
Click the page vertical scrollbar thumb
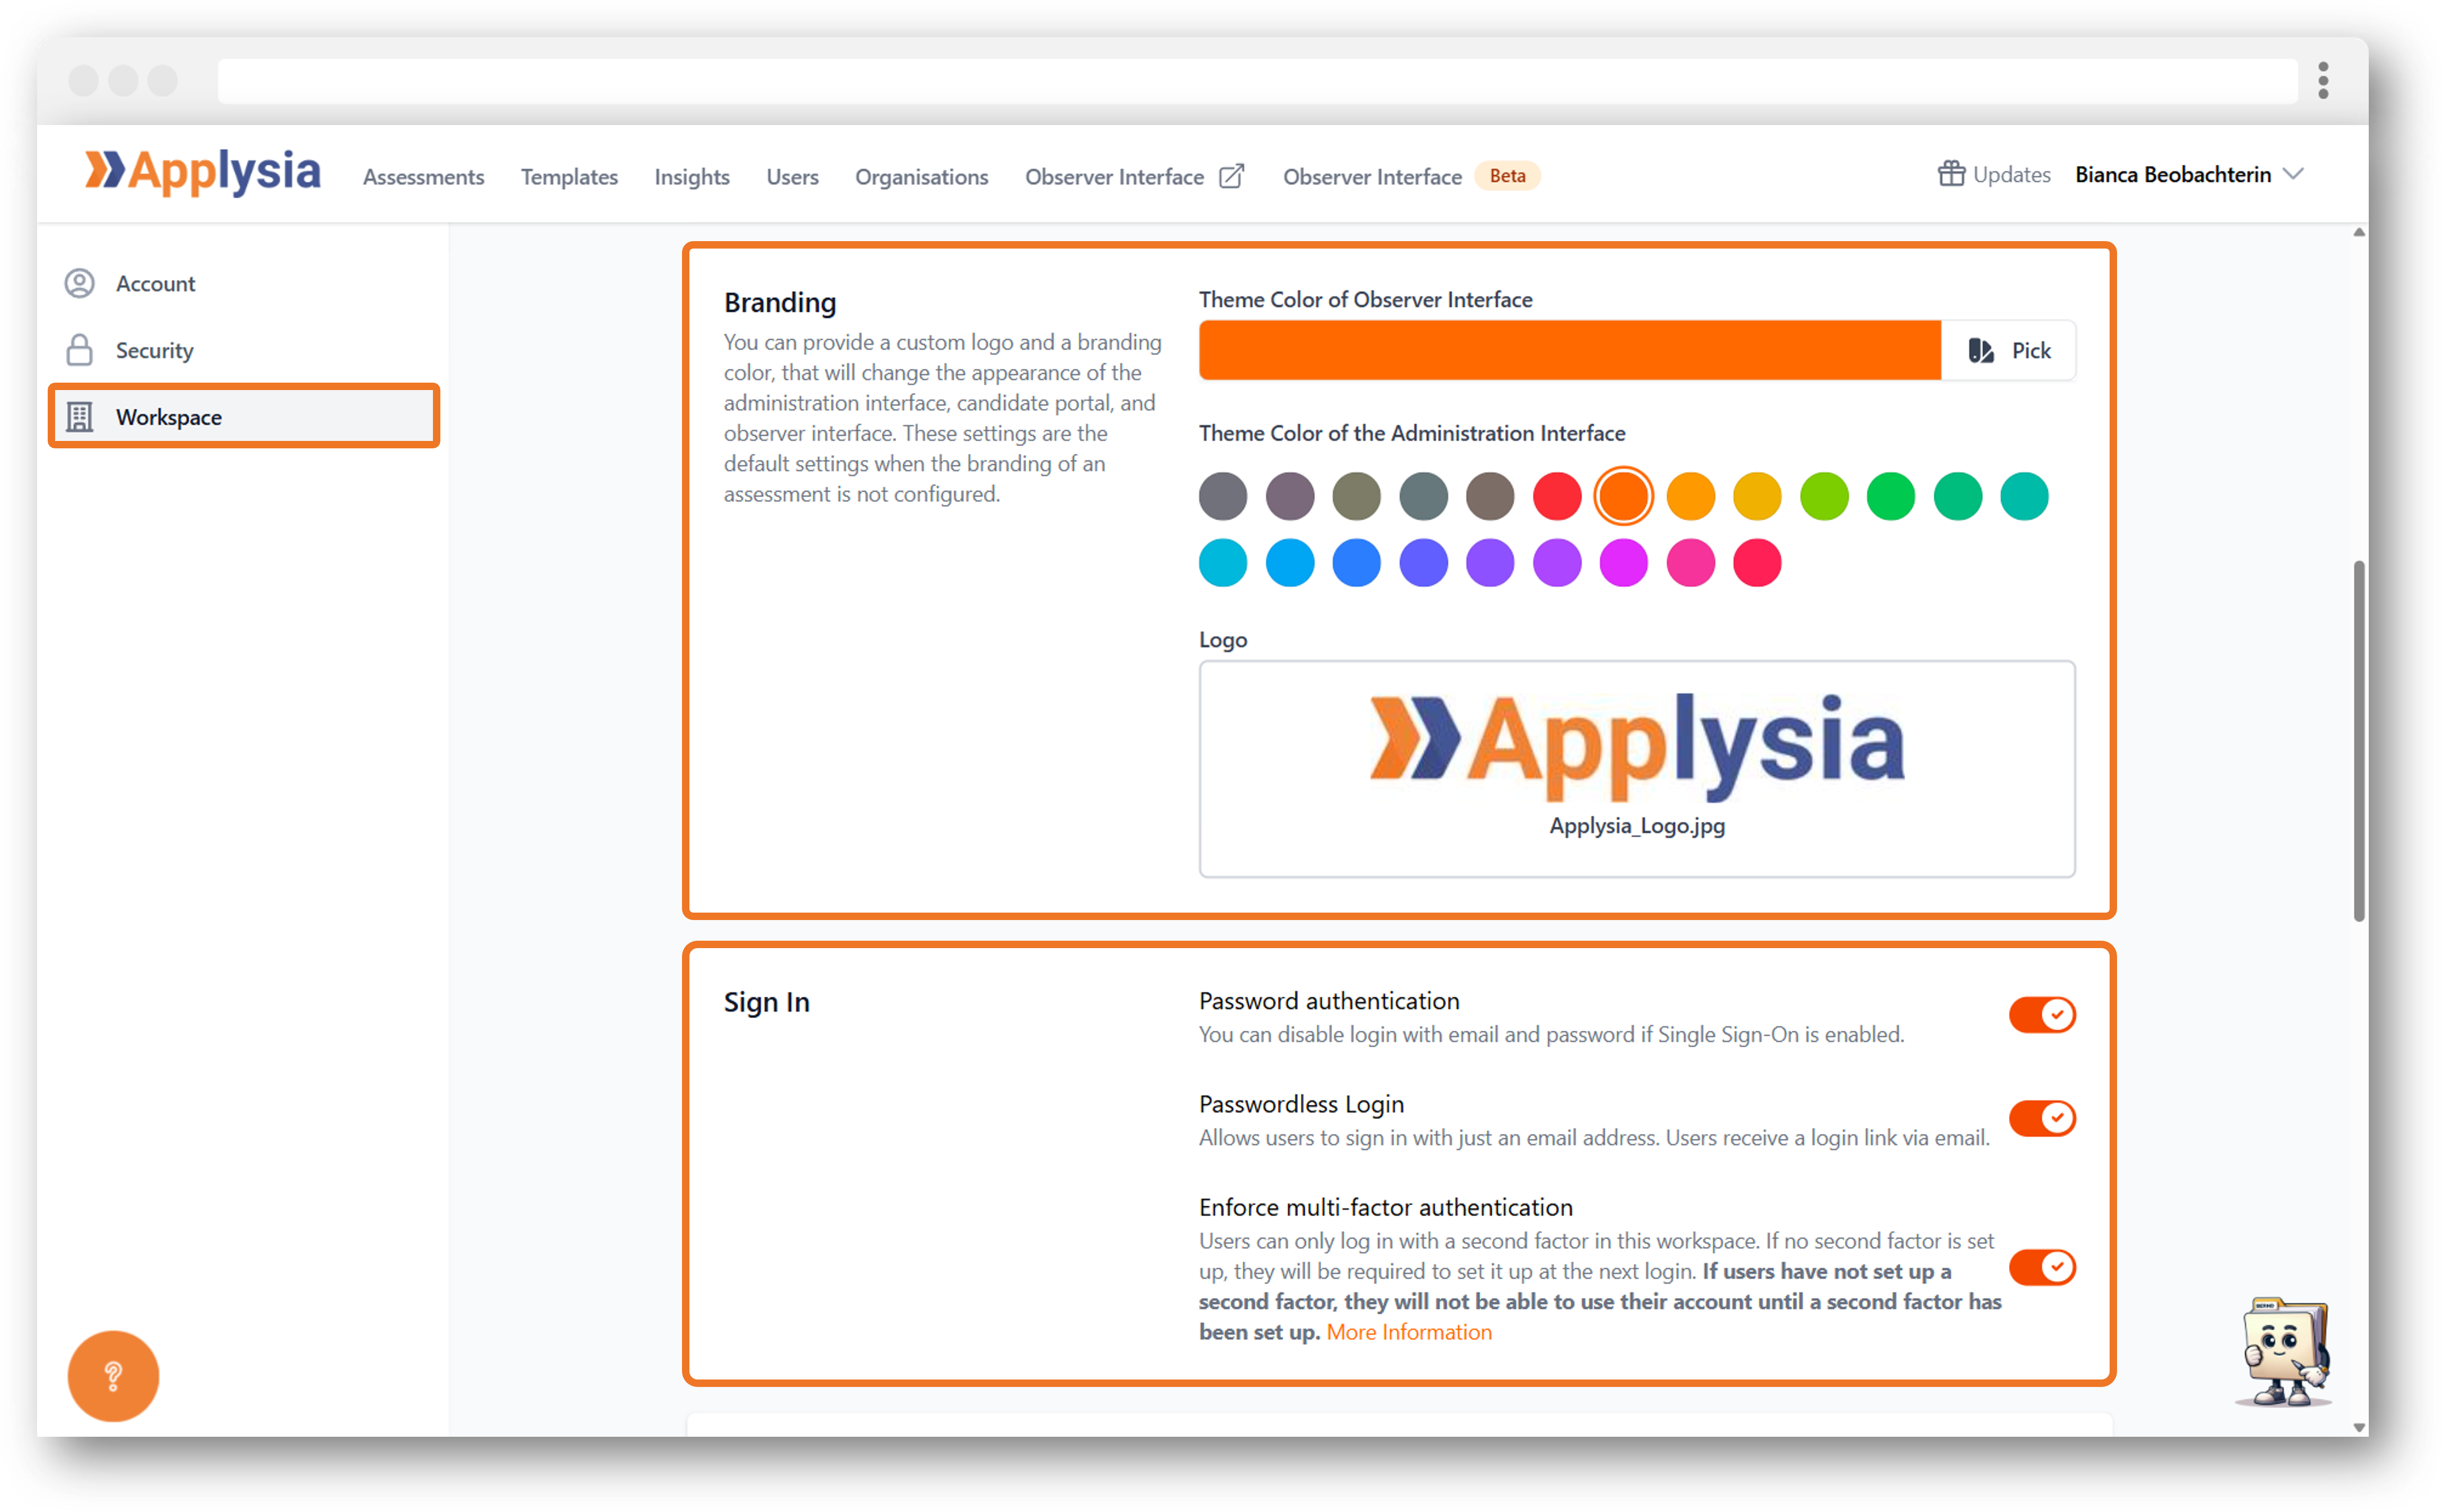(x=2359, y=741)
